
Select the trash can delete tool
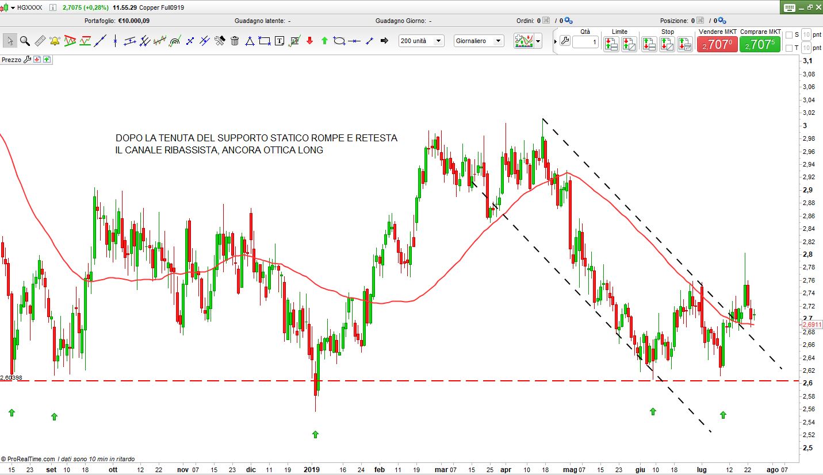pos(235,41)
